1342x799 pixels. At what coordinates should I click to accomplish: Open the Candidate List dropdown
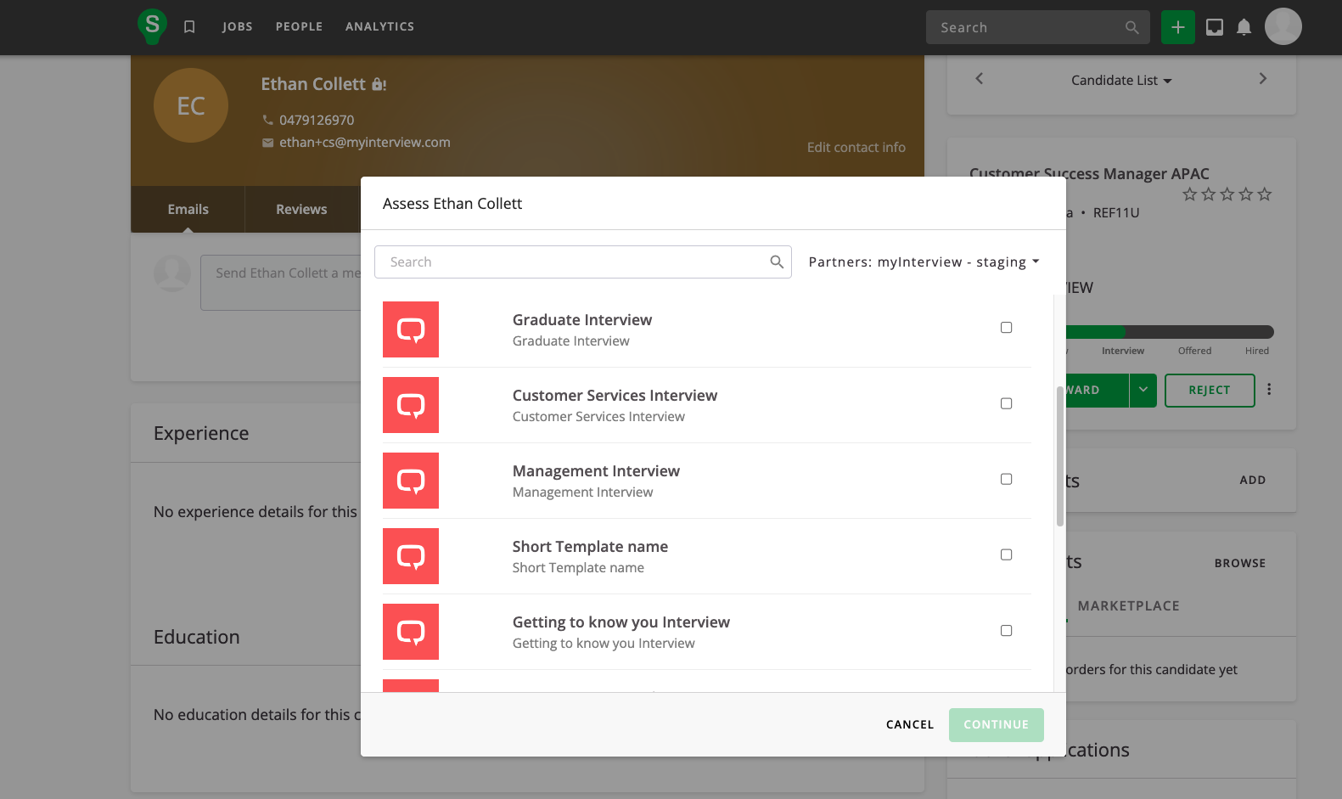(1120, 81)
